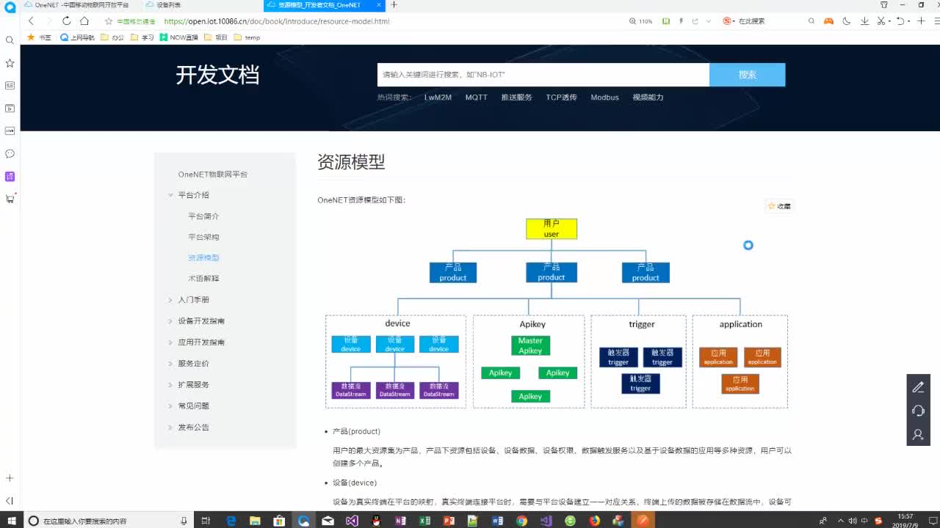
Task: Click the scissors screenshot tool icon
Action: 882,21
